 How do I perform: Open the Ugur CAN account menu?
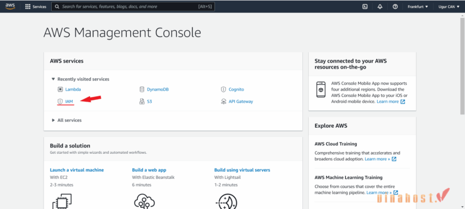[x=449, y=6]
